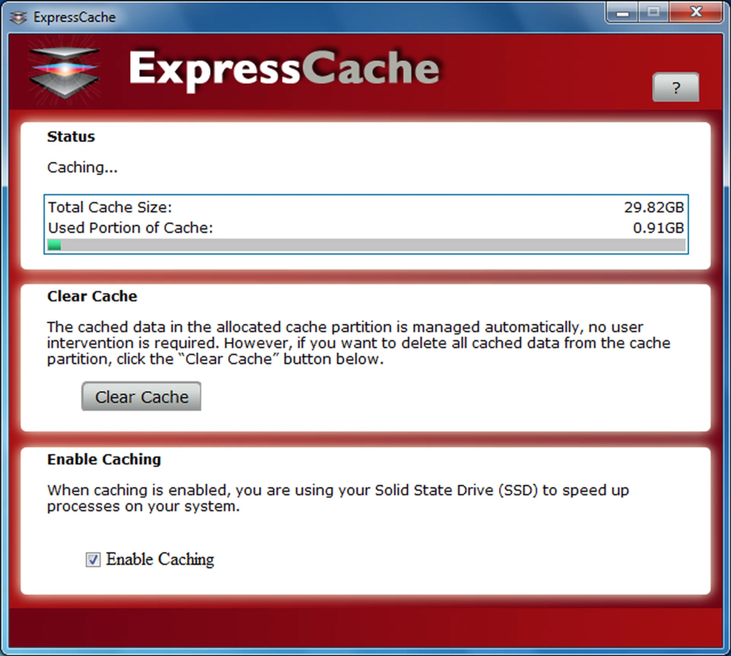731x656 pixels.
Task: Open help with the question mark button
Action: (x=675, y=87)
